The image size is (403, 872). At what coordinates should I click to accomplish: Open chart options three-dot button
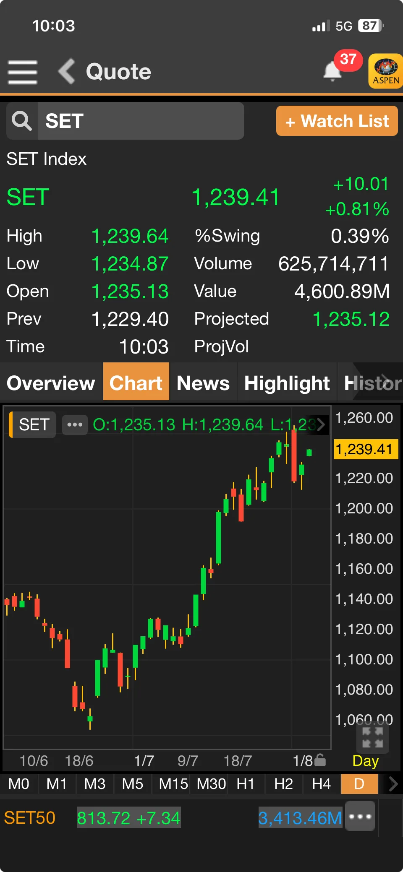point(75,425)
